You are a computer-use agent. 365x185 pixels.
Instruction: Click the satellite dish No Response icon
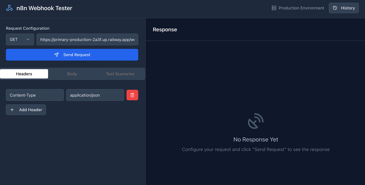pyautogui.click(x=256, y=121)
